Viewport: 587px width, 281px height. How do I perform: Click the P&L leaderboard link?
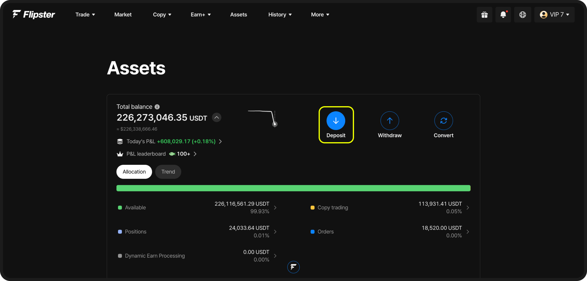click(x=146, y=154)
